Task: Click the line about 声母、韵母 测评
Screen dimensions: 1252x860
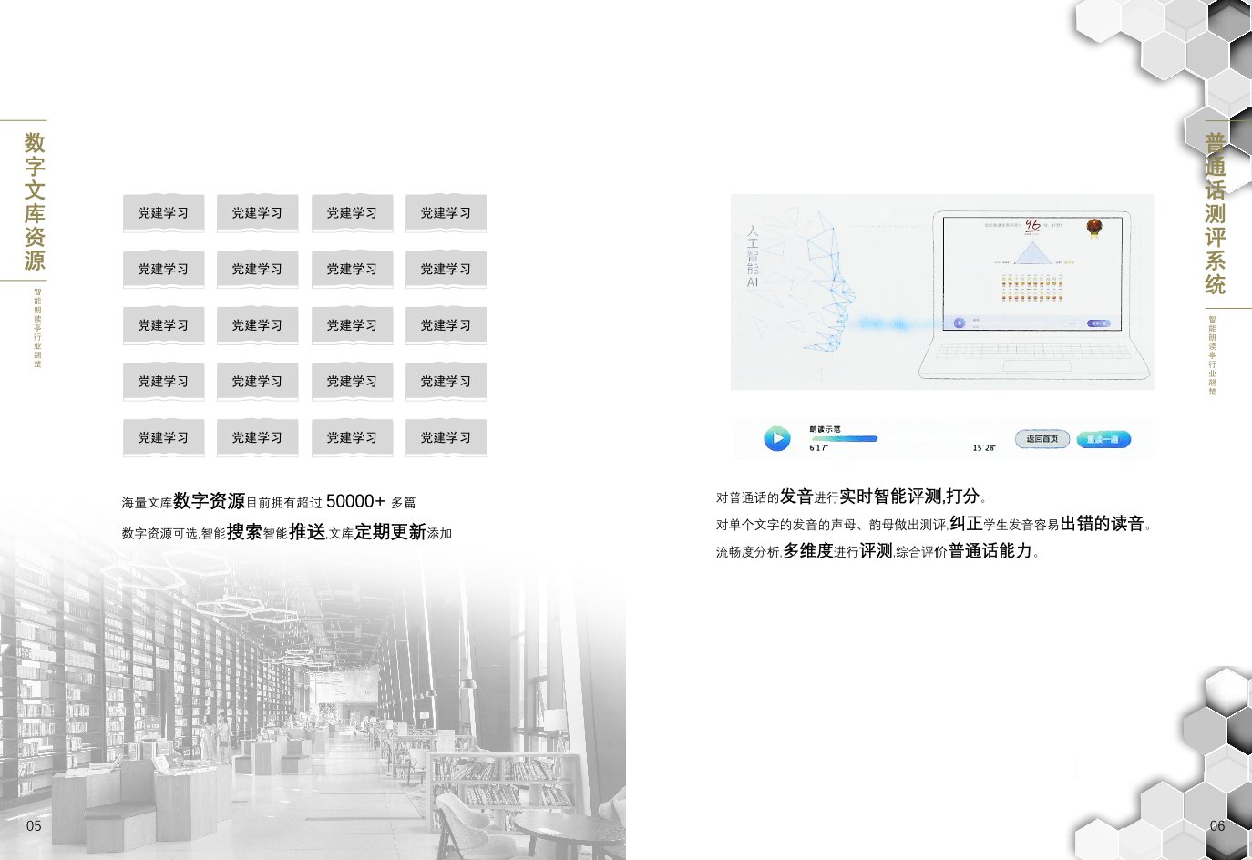Action: tap(934, 524)
